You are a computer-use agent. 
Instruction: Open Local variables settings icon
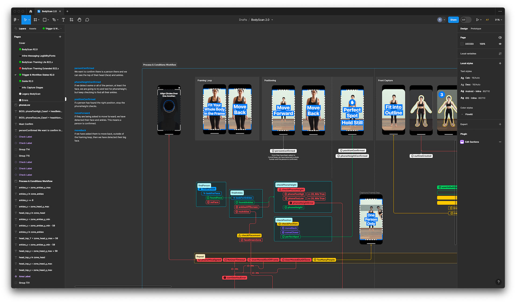click(x=500, y=54)
